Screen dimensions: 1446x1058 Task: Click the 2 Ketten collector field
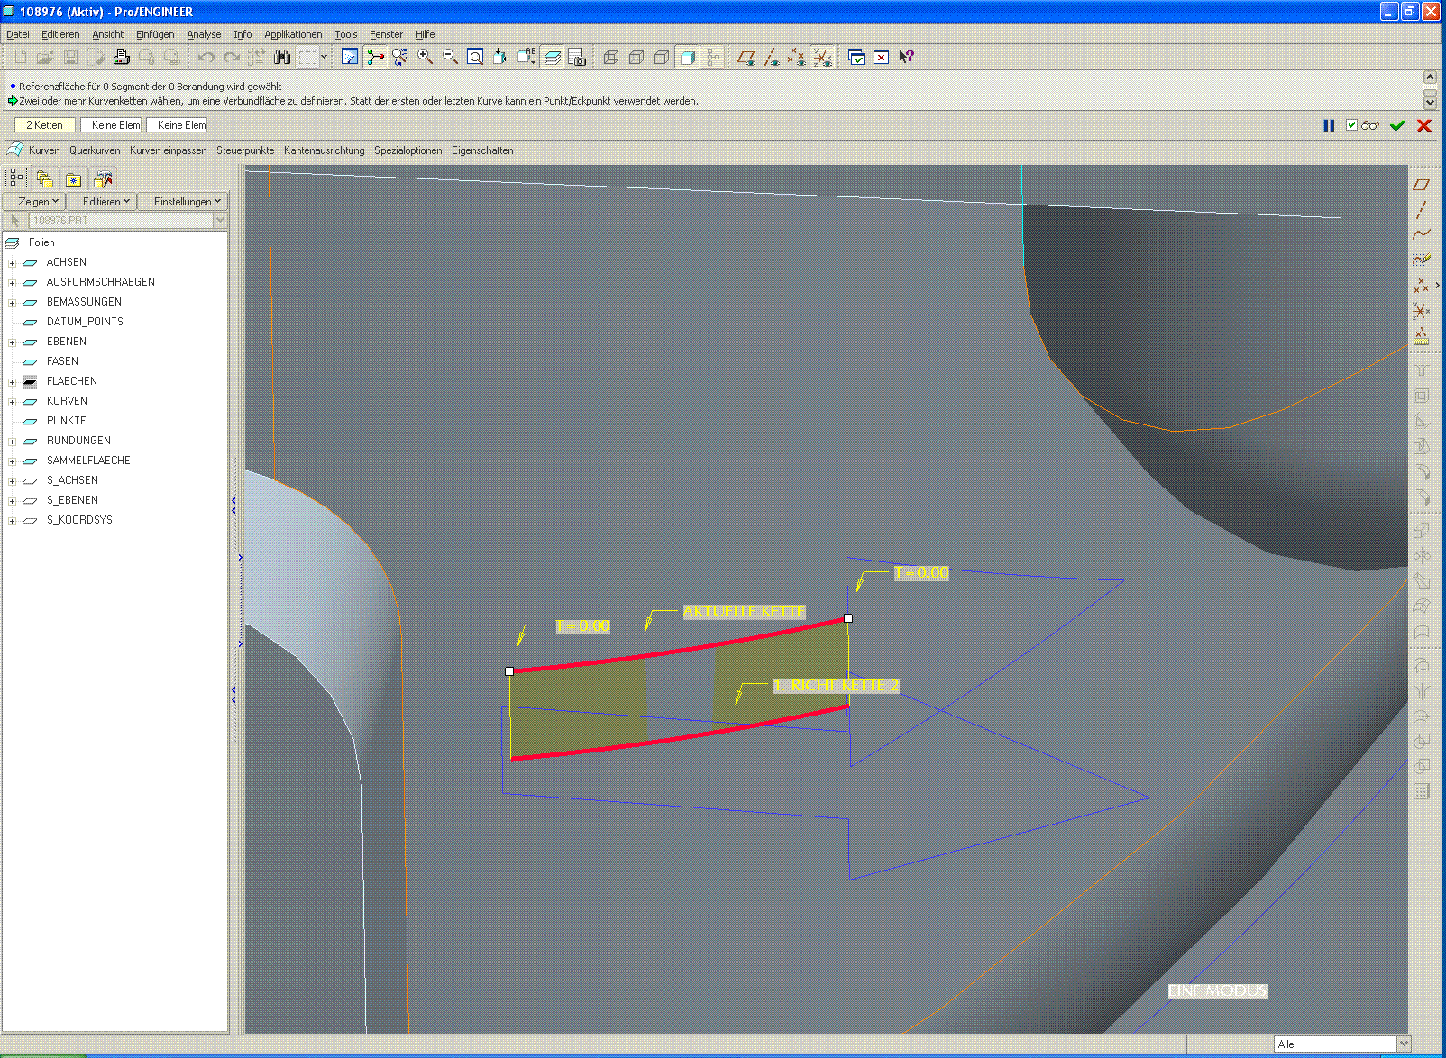pos(45,125)
